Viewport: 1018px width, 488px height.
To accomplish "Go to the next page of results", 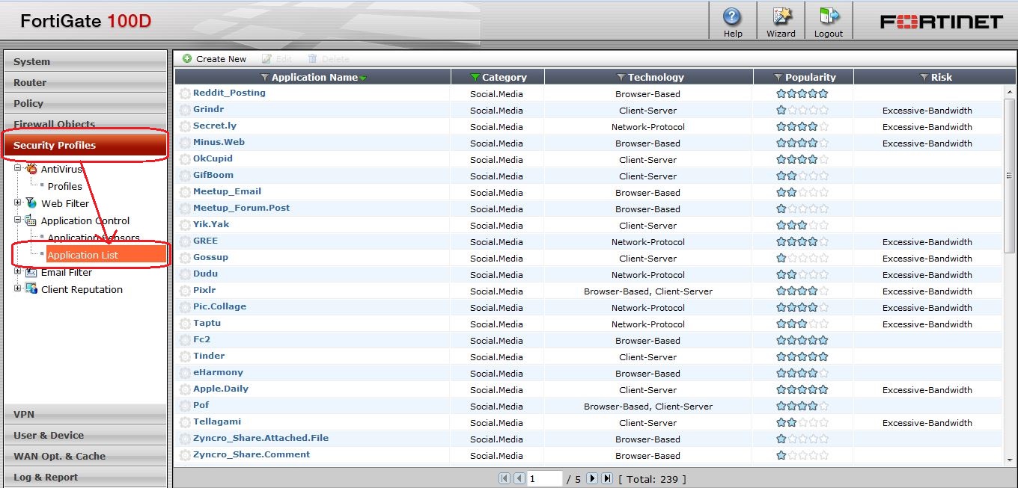I will [592, 478].
